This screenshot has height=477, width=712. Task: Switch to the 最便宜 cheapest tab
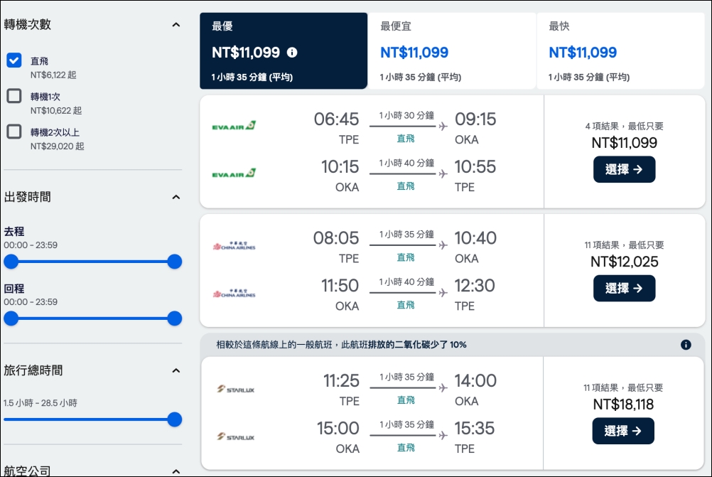pyautogui.click(x=452, y=51)
